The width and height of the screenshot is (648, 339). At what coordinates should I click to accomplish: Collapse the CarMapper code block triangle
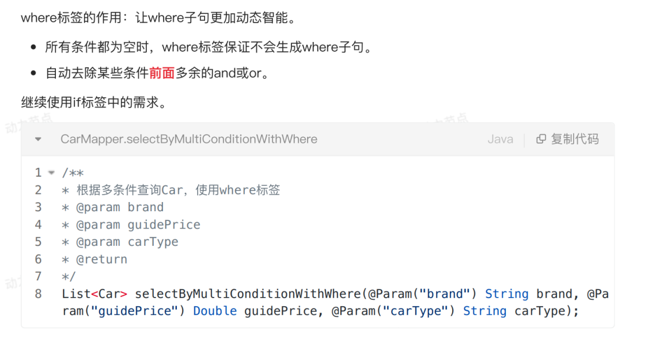(x=38, y=139)
